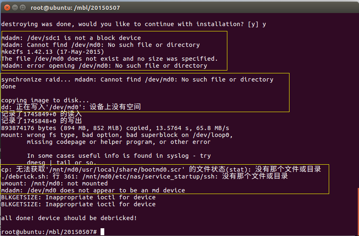Click the 'all done! device should be debricked!' line
The image size is (359, 236).
click(x=69, y=218)
